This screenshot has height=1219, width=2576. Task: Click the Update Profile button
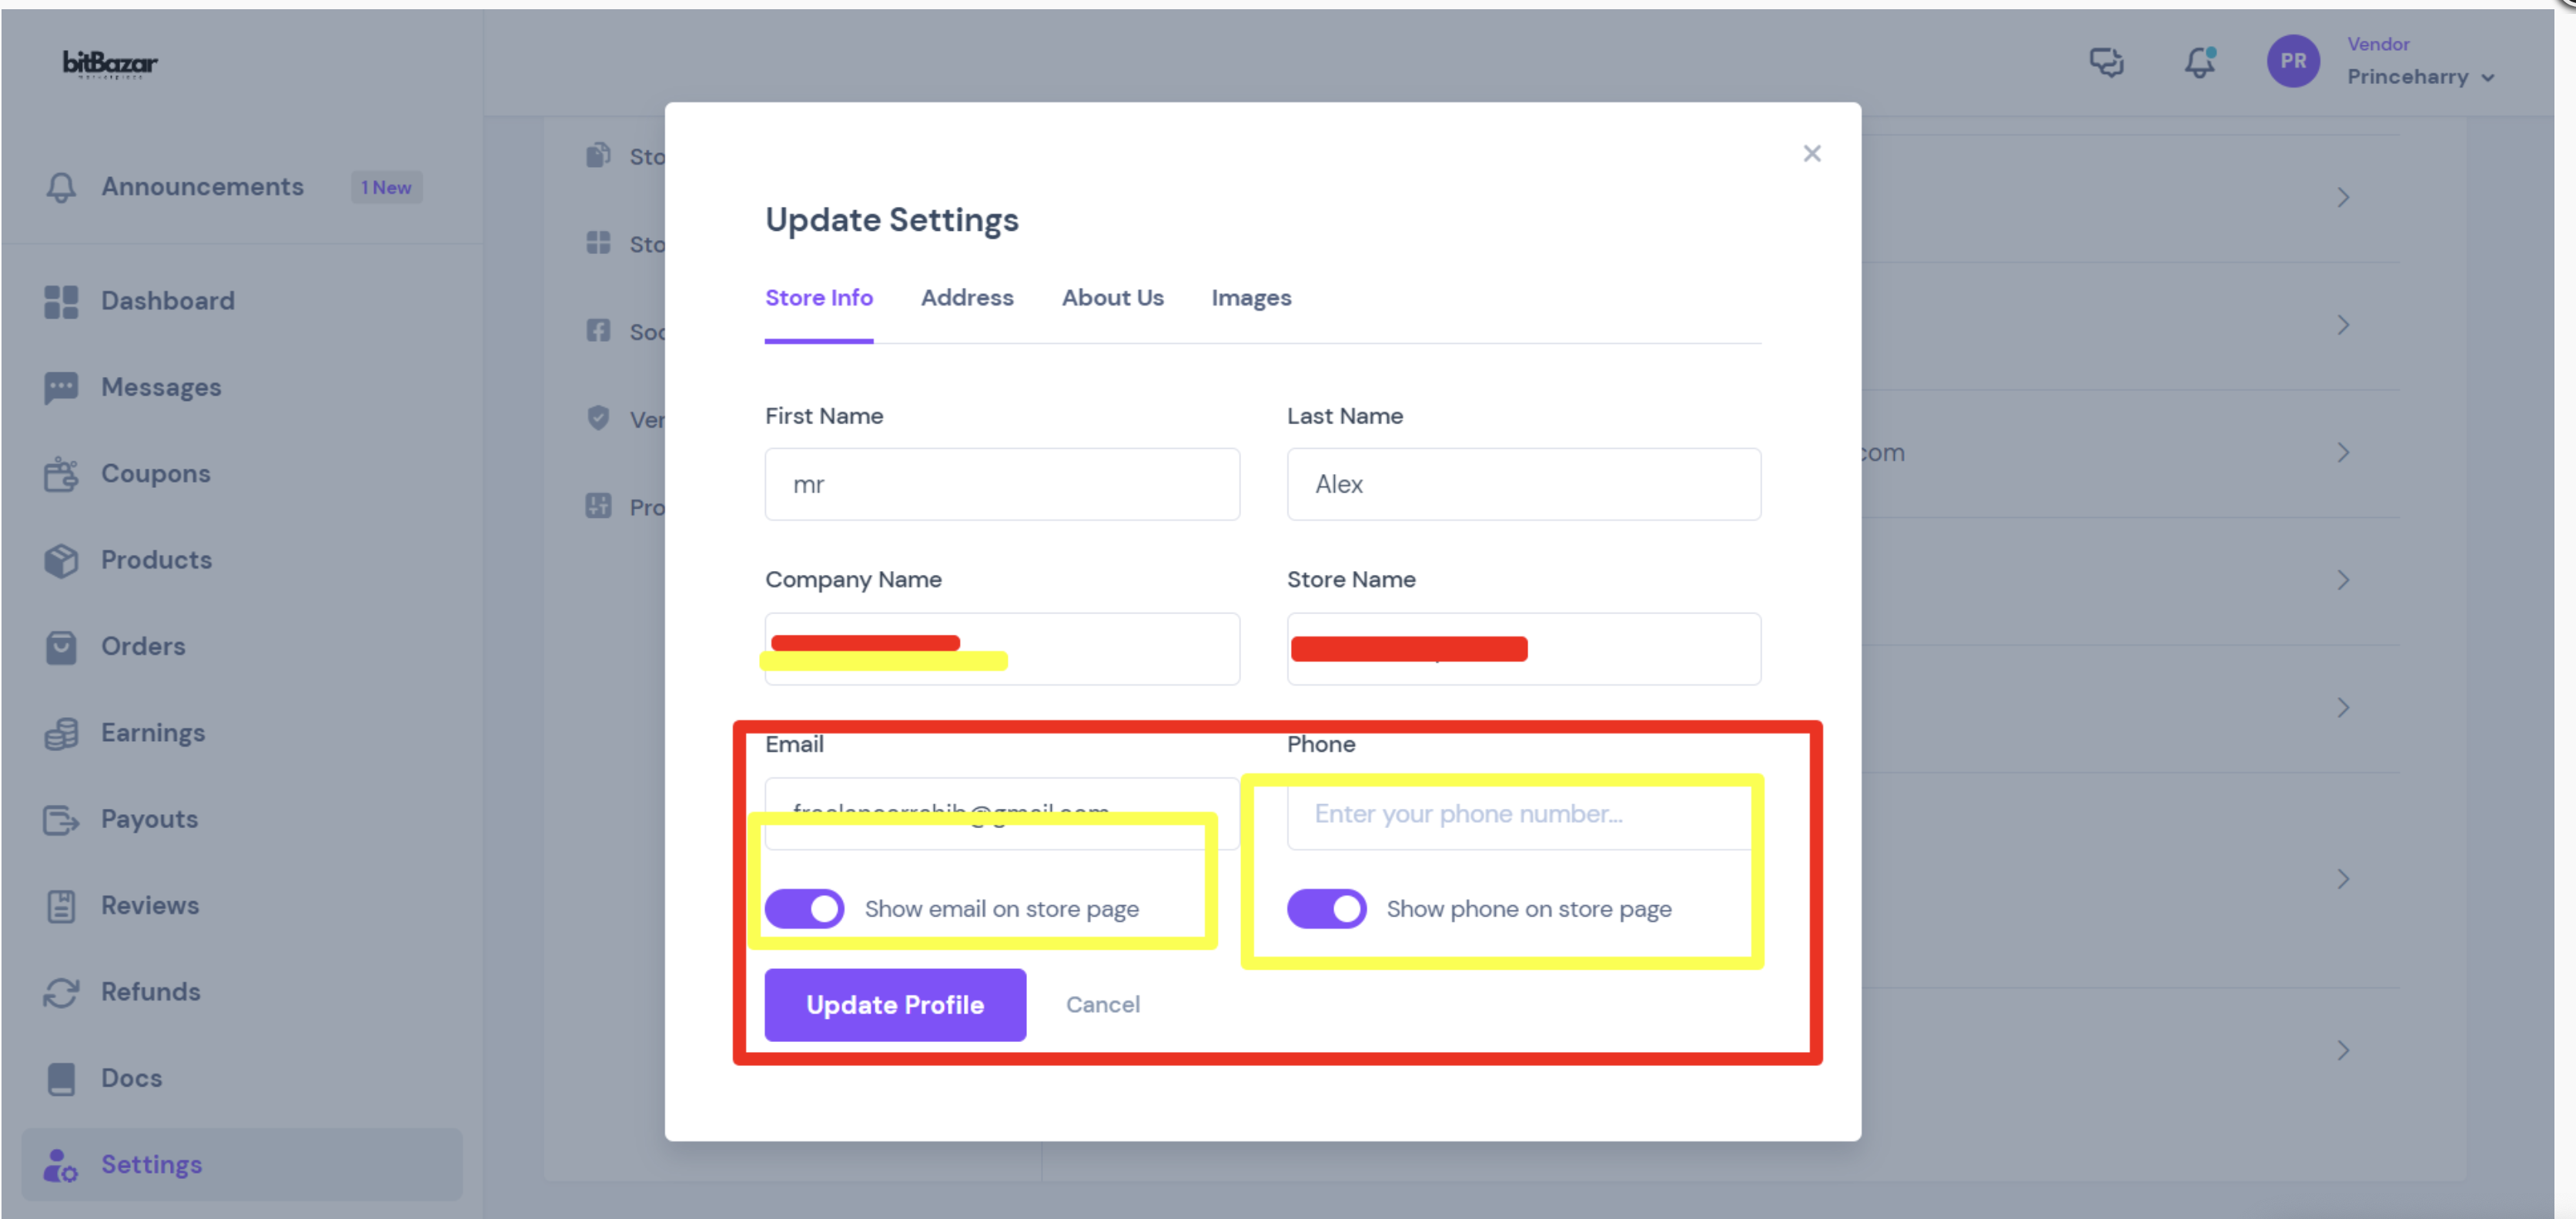point(895,1004)
